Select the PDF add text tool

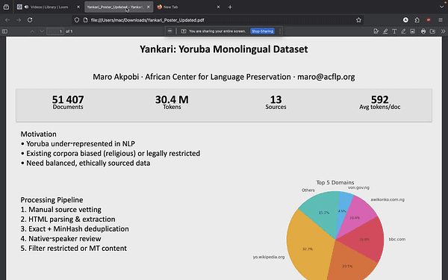pyautogui.click(x=394, y=31)
